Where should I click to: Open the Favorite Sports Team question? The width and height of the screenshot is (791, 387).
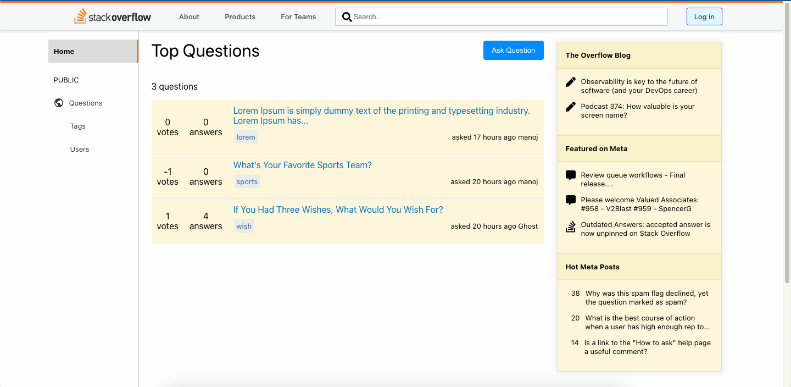point(302,165)
